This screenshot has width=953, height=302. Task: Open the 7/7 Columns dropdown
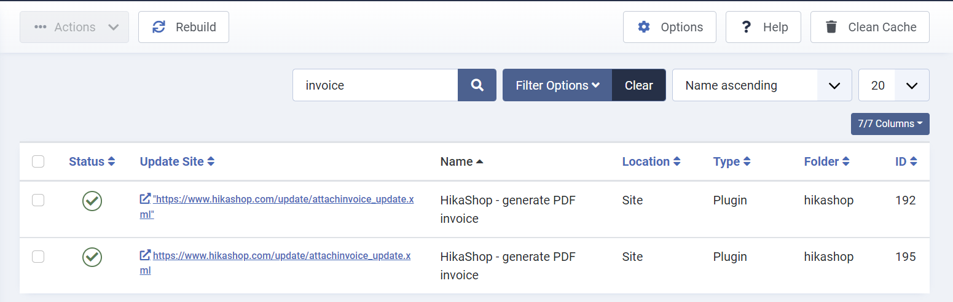pyautogui.click(x=890, y=124)
